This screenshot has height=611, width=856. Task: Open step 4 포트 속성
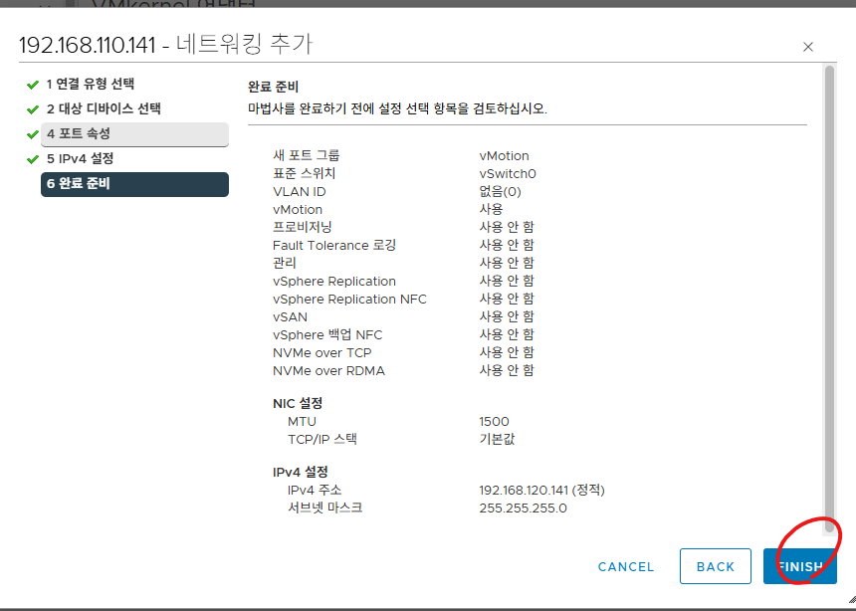(x=134, y=133)
